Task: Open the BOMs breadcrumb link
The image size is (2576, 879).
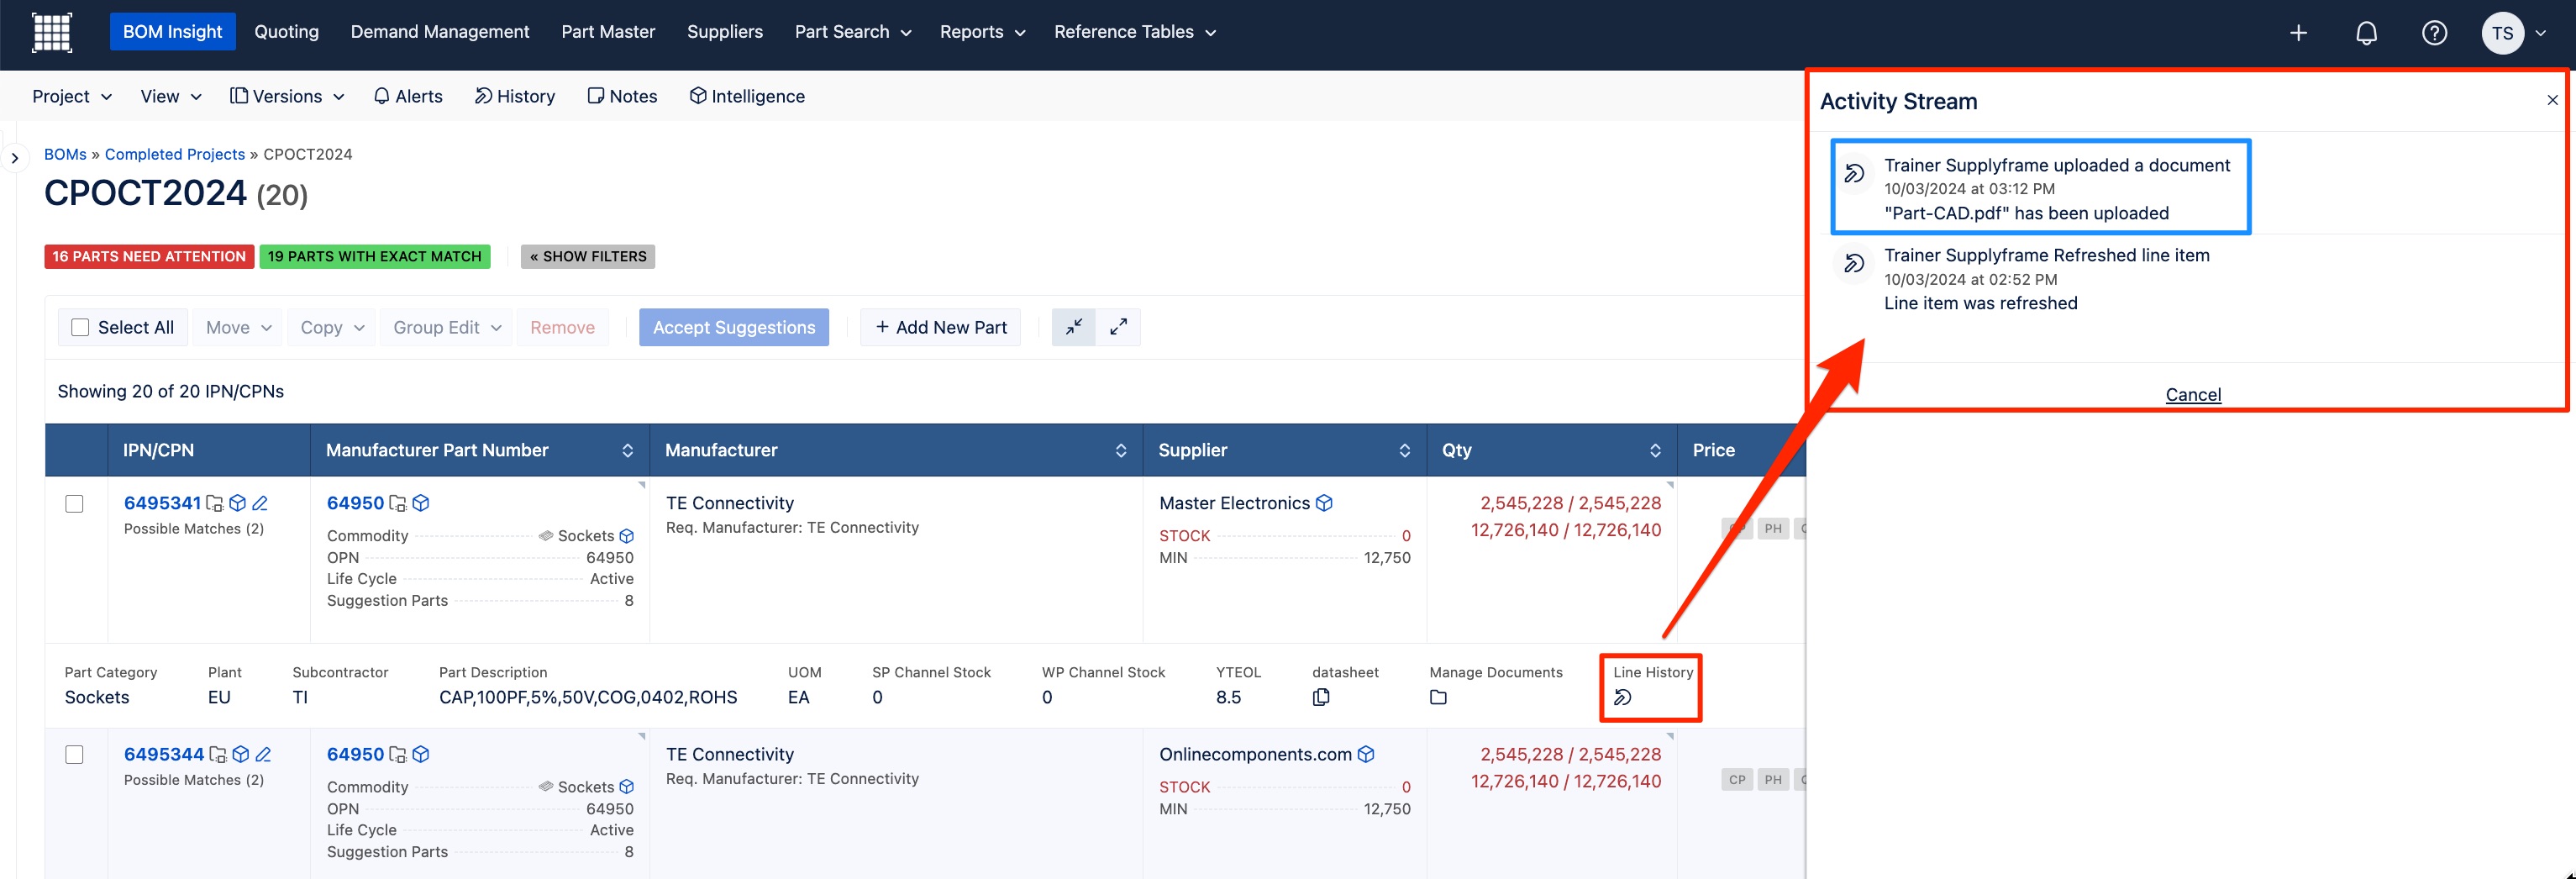Action: pyautogui.click(x=65, y=155)
